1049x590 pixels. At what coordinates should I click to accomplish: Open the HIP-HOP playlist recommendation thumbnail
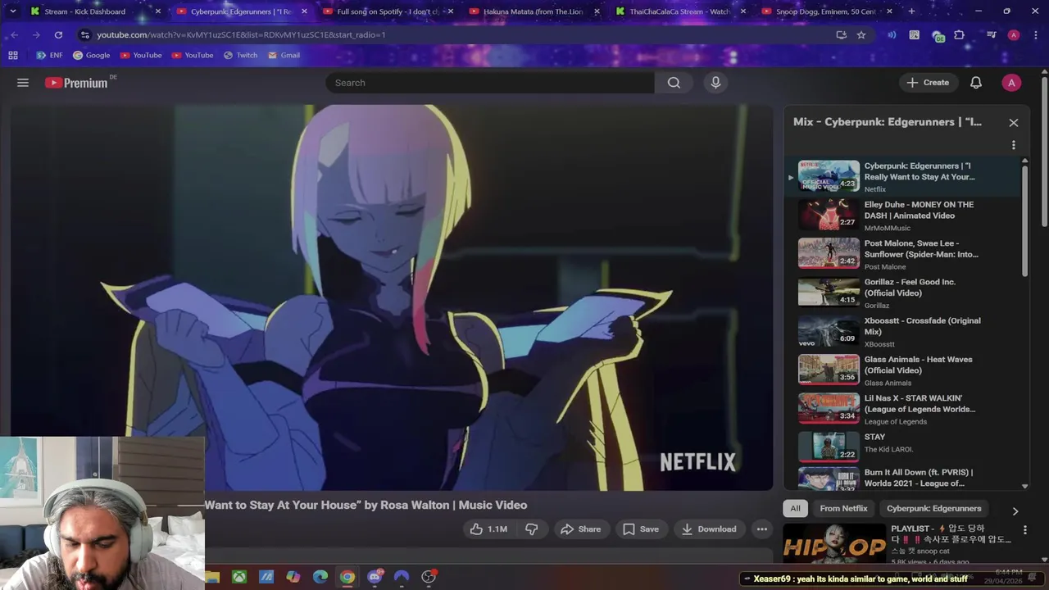point(834,544)
